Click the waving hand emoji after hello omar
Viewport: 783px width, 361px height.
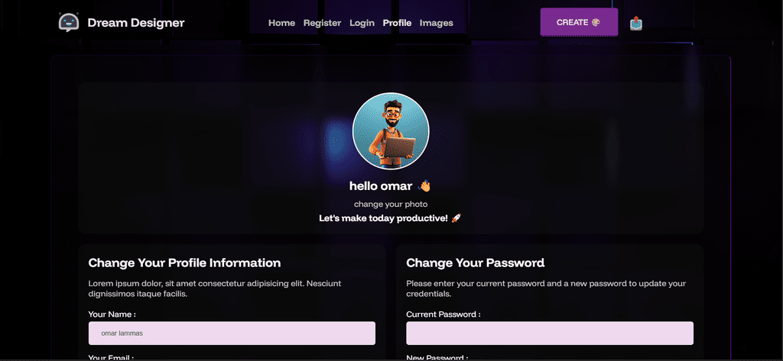point(424,186)
